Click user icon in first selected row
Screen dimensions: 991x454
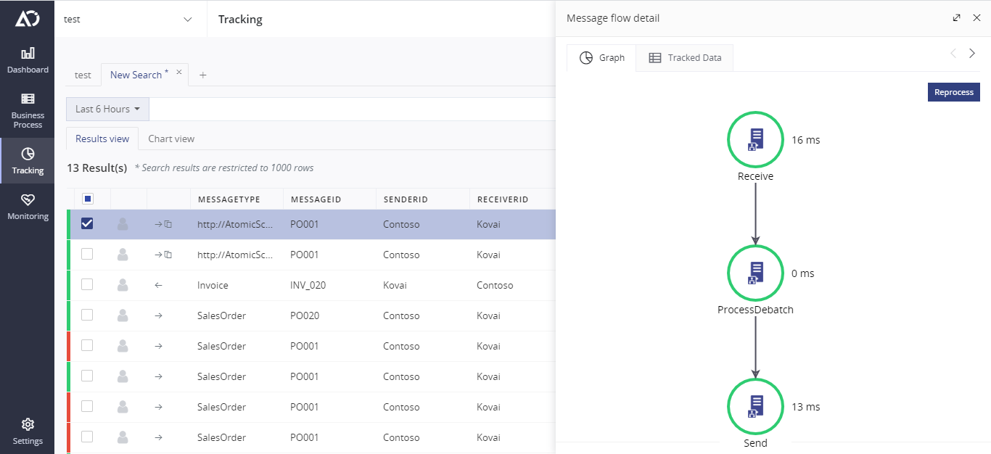123,224
